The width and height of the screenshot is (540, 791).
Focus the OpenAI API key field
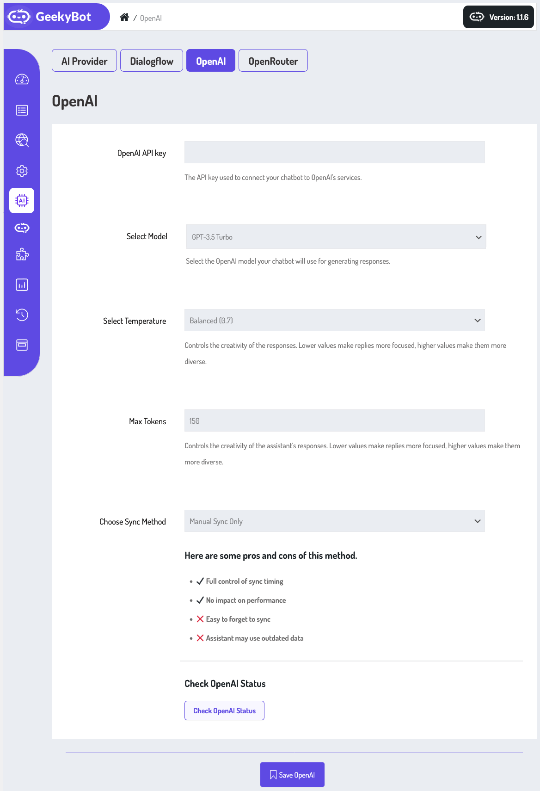(334, 152)
